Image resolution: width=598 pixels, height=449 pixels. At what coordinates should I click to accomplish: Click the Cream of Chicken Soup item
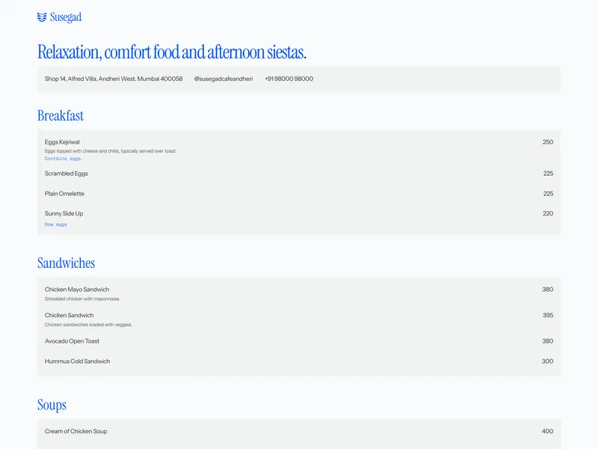(x=75, y=431)
